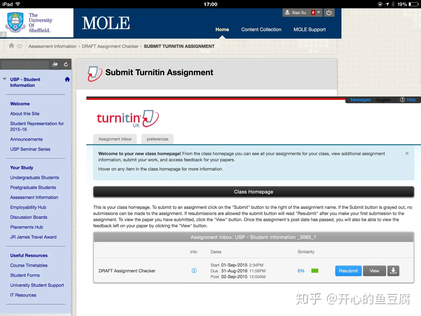Click the Resubmit button

(348, 271)
